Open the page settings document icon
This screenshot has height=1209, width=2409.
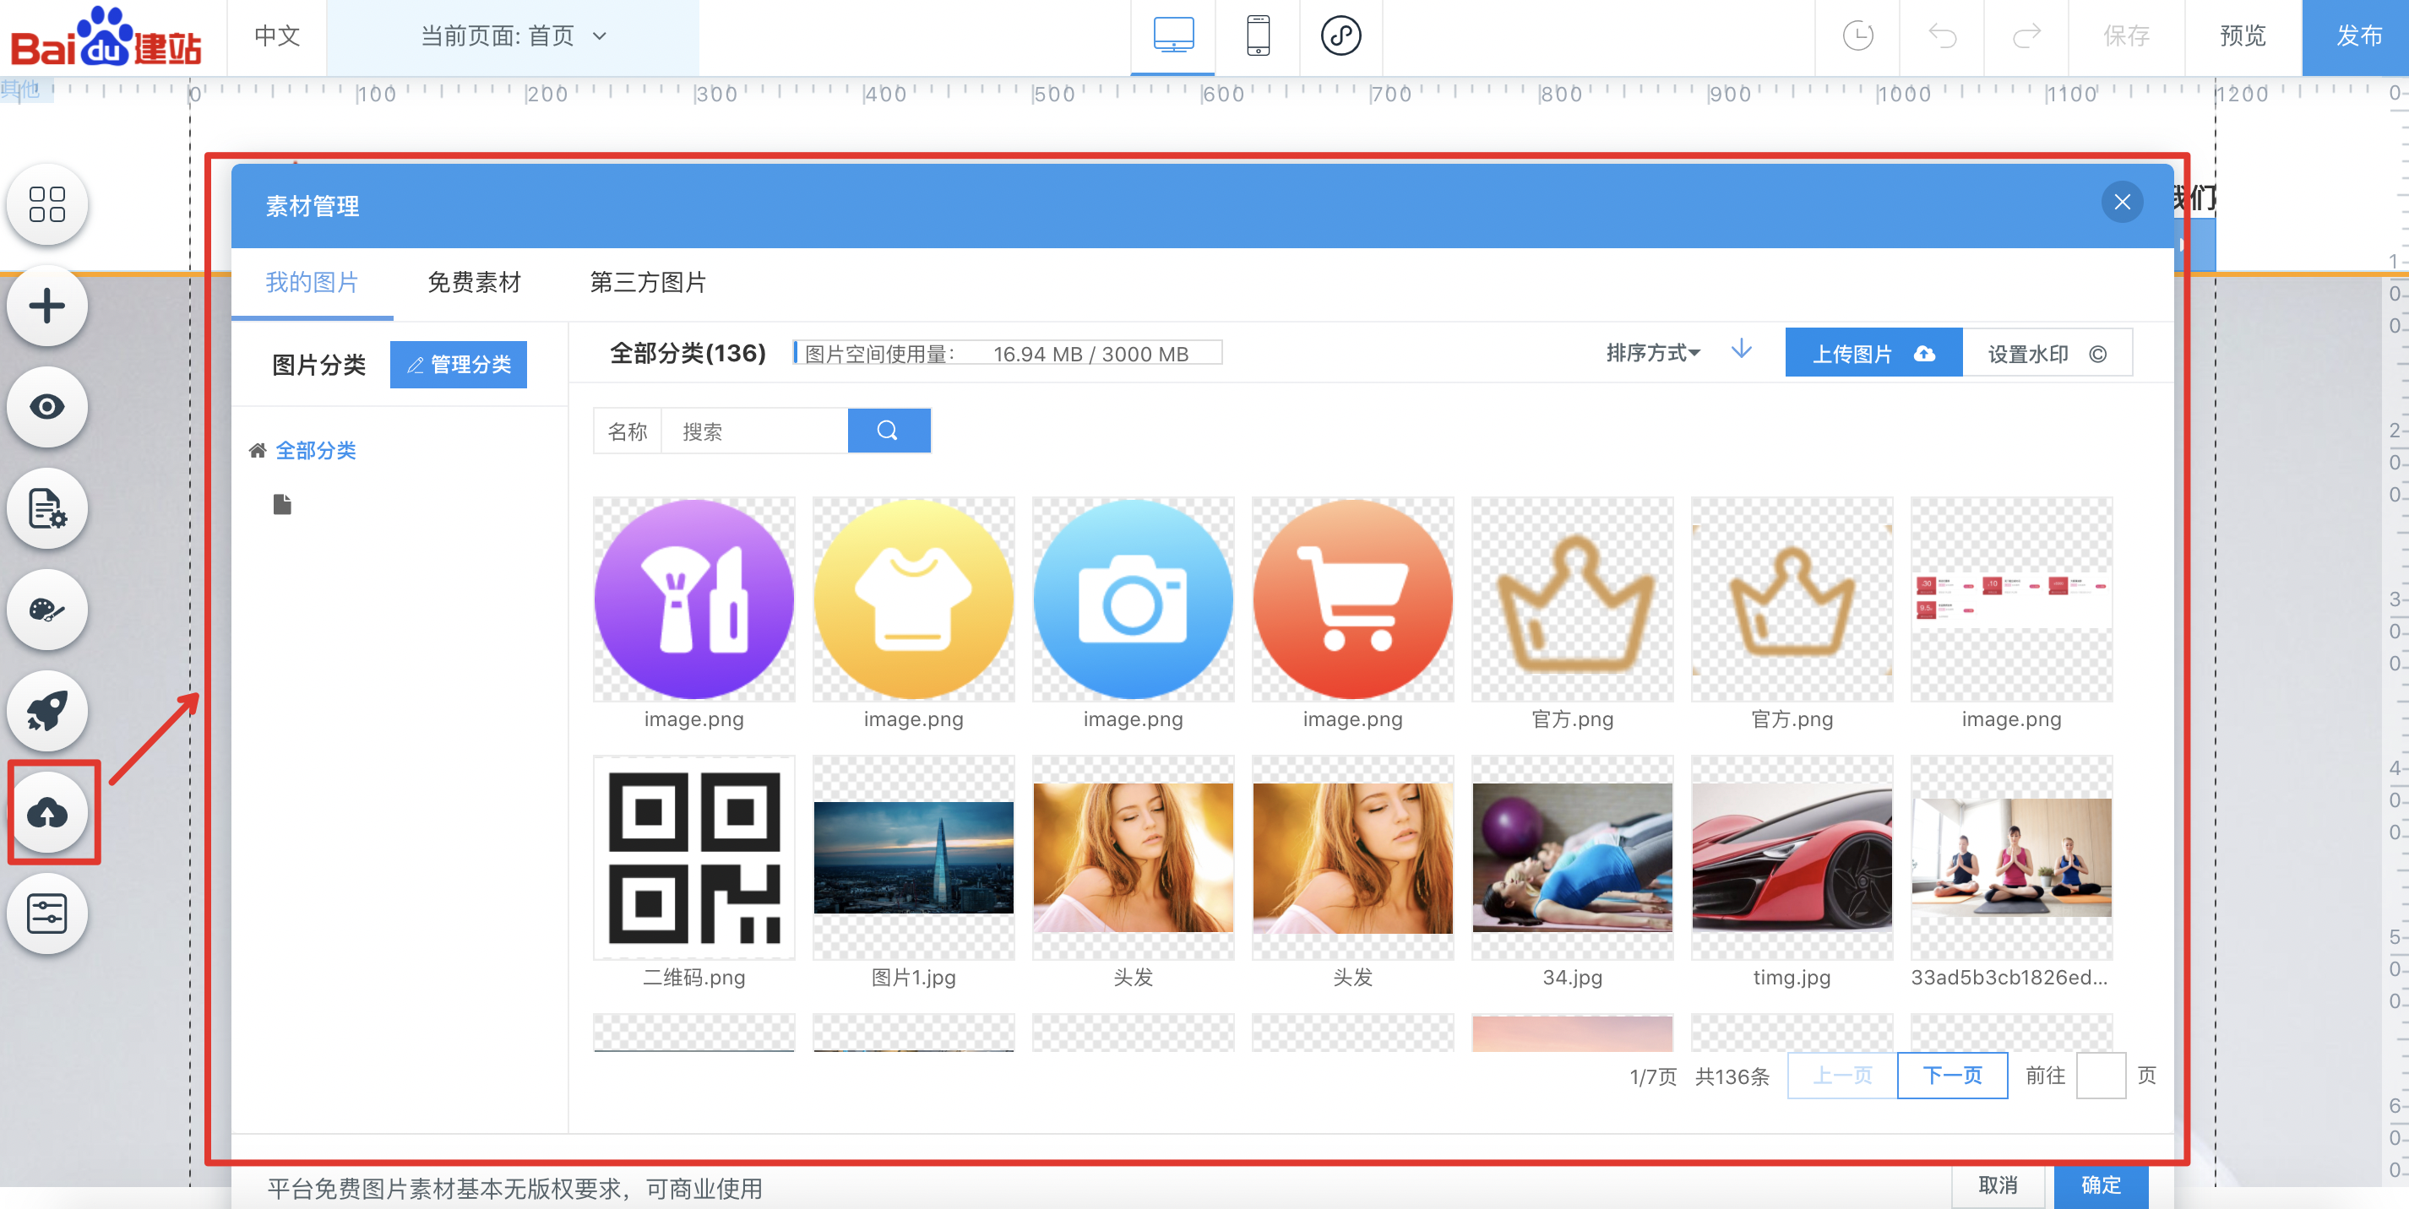(46, 508)
